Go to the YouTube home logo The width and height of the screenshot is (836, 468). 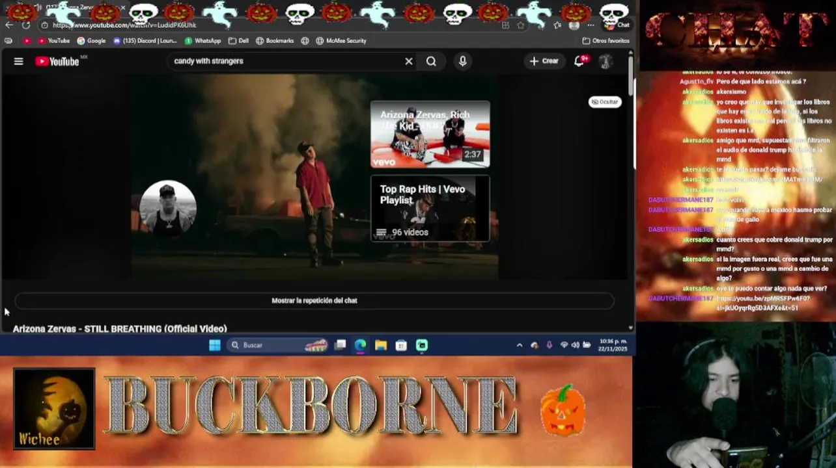click(57, 61)
